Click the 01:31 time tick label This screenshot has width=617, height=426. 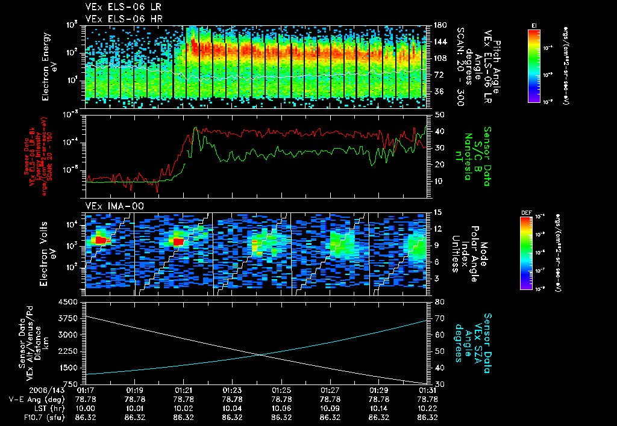[427, 390]
